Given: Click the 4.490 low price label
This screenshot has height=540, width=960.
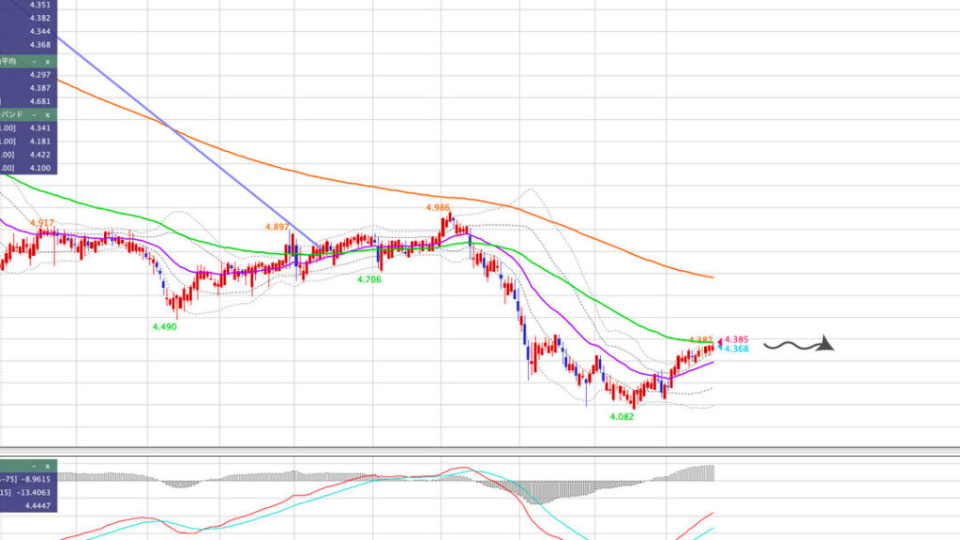Looking at the screenshot, I should [164, 327].
